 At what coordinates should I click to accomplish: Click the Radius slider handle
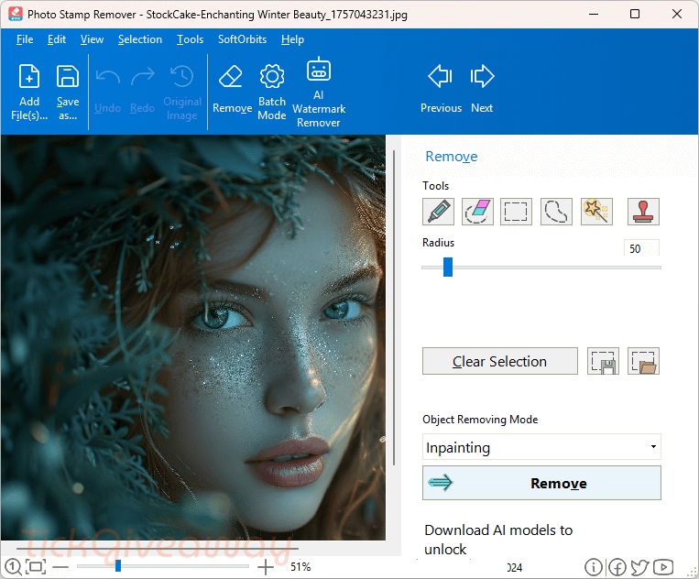coord(448,267)
